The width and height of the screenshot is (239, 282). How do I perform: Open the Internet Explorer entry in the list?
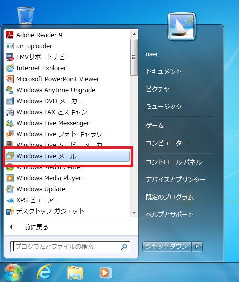click(67, 68)
